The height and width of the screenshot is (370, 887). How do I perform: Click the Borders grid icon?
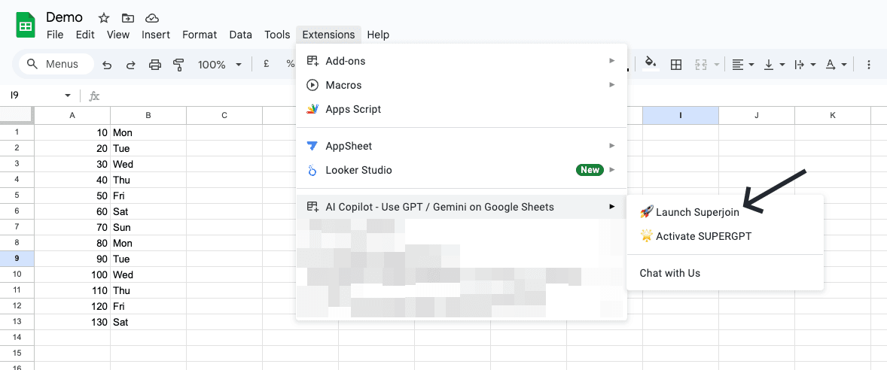pyautogui.click(x=675, y=65)
